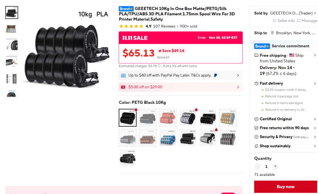The image size is (318, 194).
Task: Decrease quantity with the minus button
Action: coord(257,166)
